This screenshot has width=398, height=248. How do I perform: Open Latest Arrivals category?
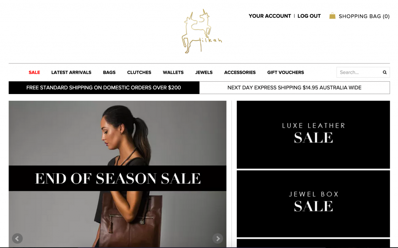pos(71,72)
